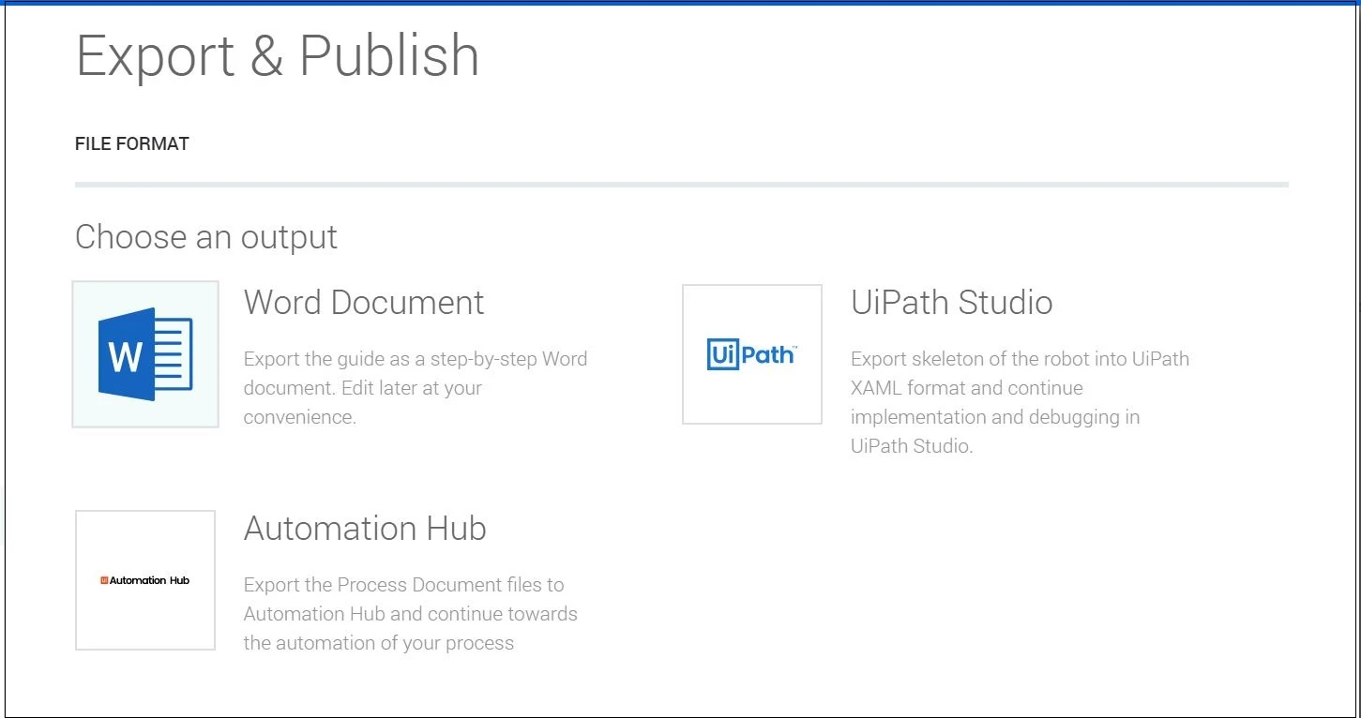Click the 'Export the Process Document files' description
Viewport: 1361px width, 718px height.
point(411,614)
